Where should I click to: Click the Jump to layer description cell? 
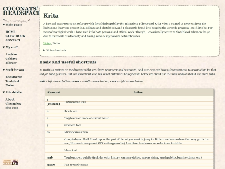click(138, 141)
